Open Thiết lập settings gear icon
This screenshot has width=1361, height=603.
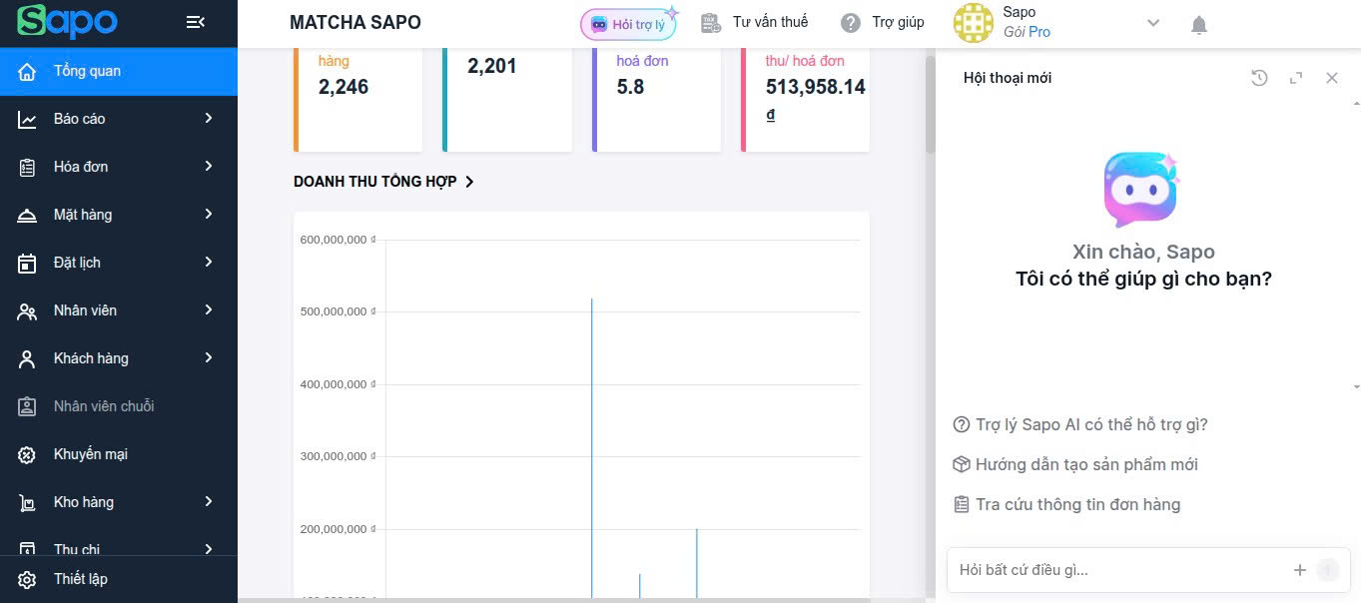[27, 580]
